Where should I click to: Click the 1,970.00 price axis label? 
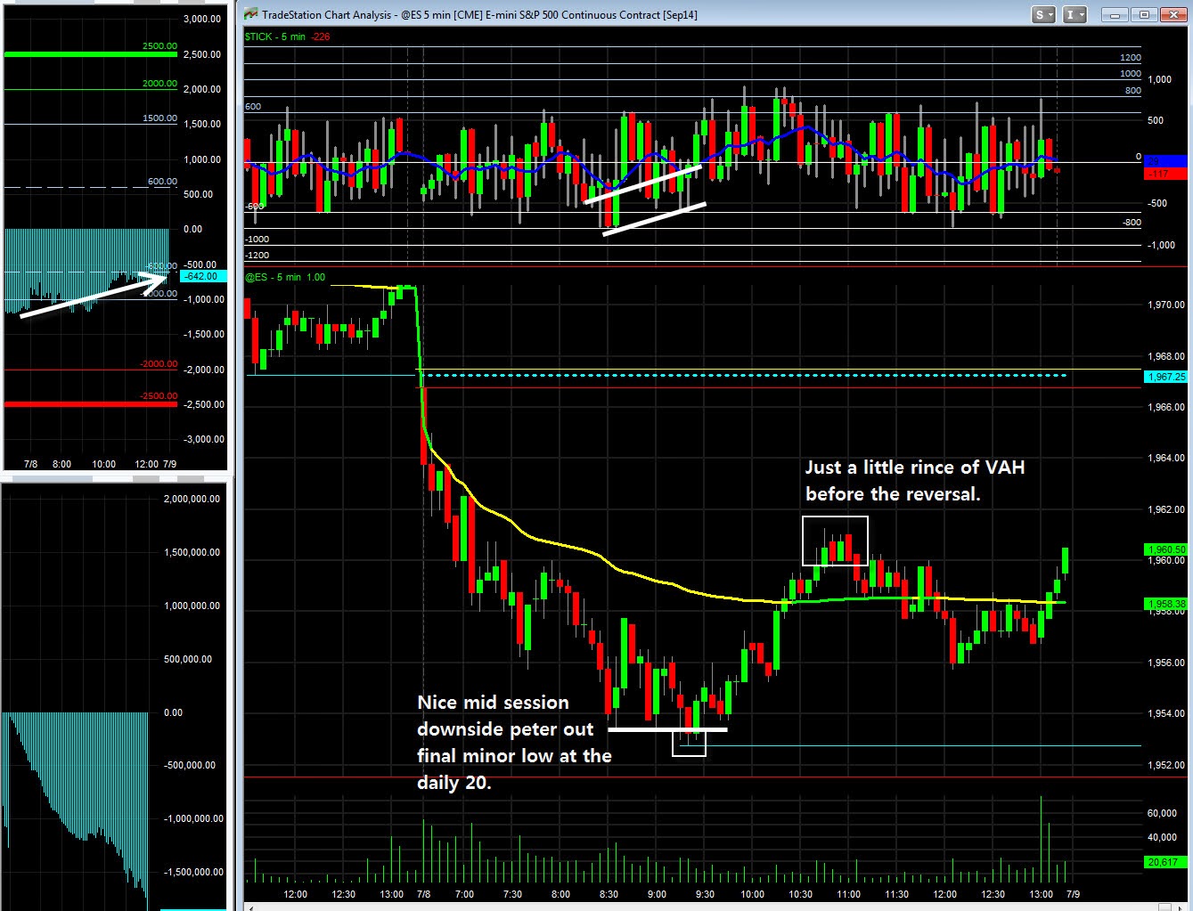1166,305
